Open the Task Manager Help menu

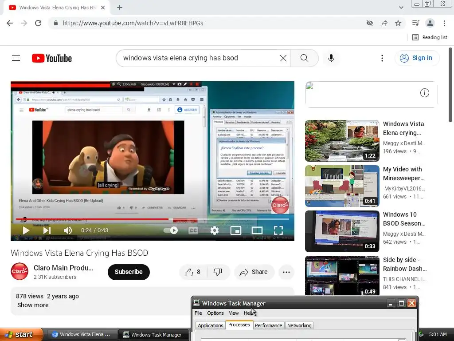coord(249,313)
